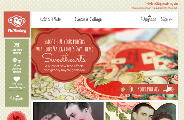The image size is (184, 120).
Task: Click the green sidebar Upgrade button
Action: point(17,99)
